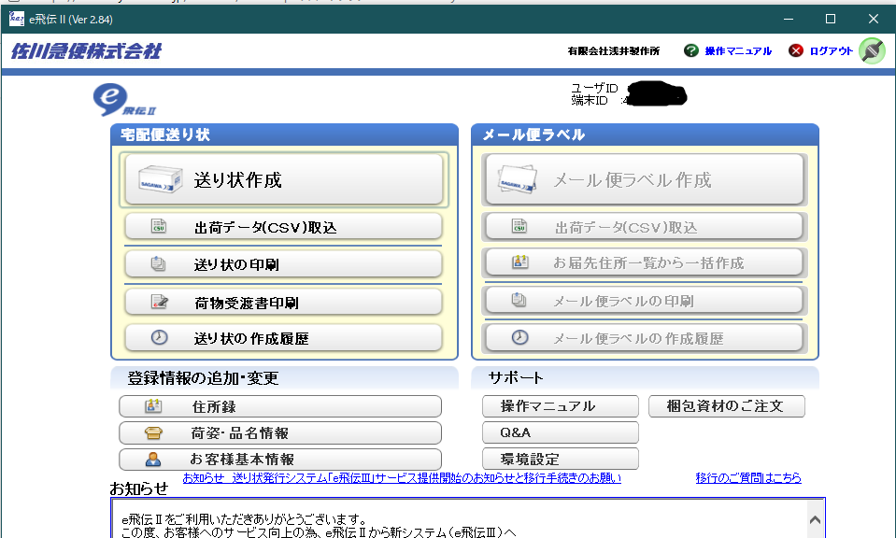896x538 pixels.
Task: Click the 操作マニュアル link in header
Action: coord(738,50)
